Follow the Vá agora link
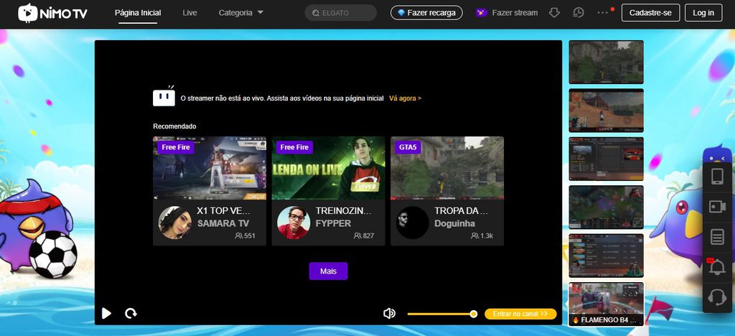735x336 pixels. 405,98
